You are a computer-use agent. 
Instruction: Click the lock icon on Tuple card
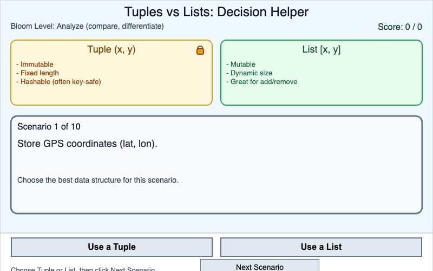tap(200, 50)
